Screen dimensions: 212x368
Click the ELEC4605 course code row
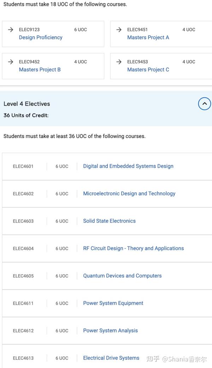point(107,276)
